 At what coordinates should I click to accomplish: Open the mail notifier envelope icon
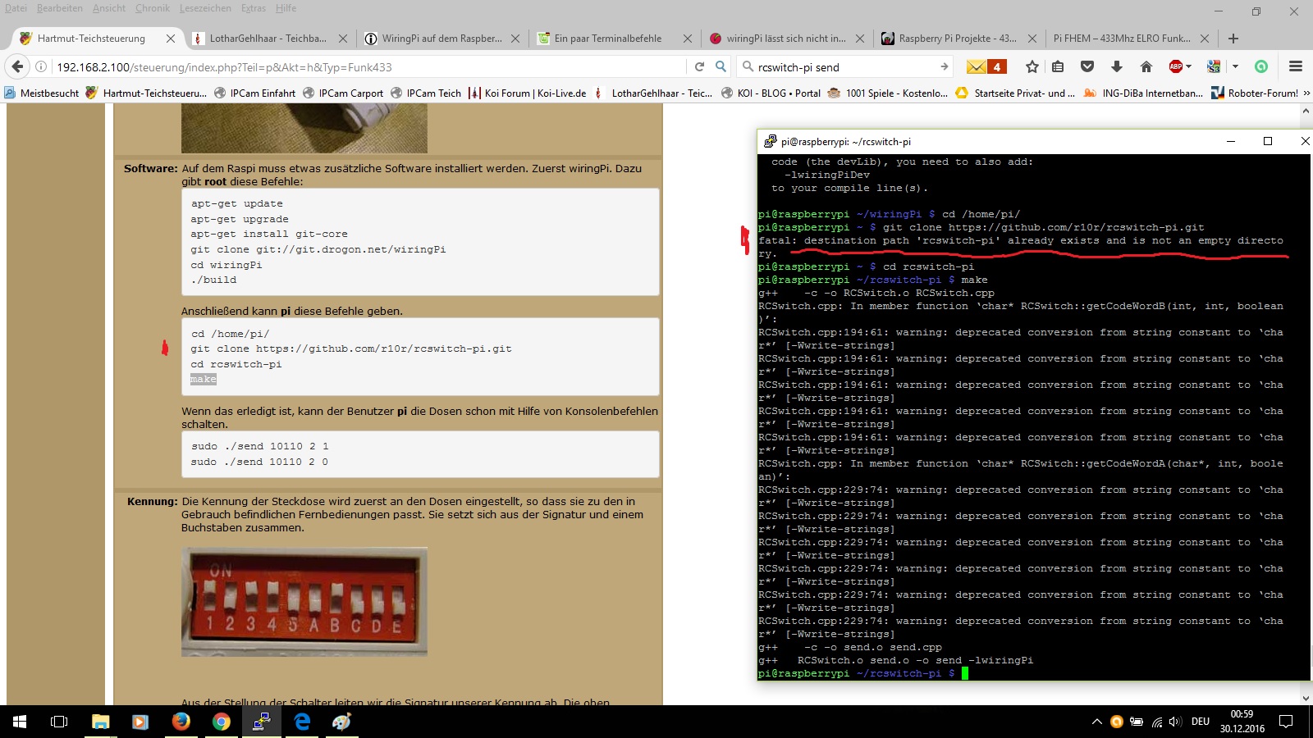[986, 67]
